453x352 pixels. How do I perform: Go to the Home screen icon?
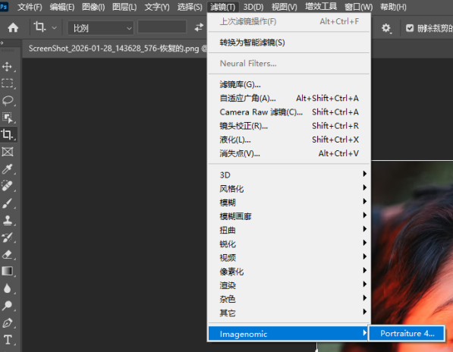(x=13, y=28)
